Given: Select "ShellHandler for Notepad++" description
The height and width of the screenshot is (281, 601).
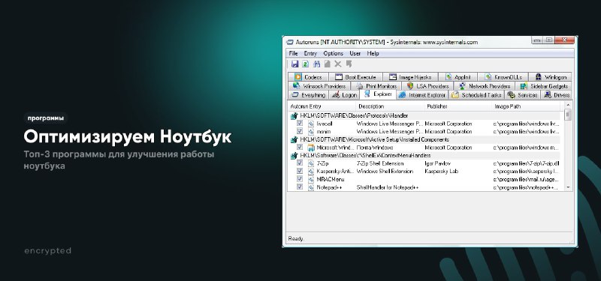Looking at the screenshot, I should 388,187.
